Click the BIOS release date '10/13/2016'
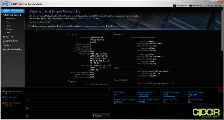Viewport: 224px width, 120px height. coord(153,76)
